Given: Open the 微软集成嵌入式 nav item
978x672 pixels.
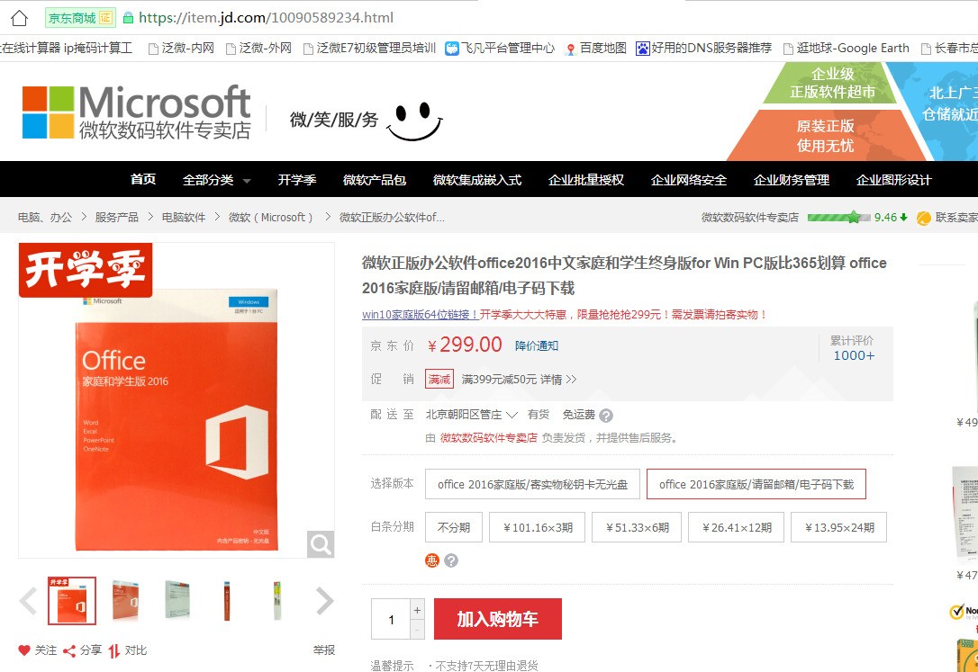Looking at the screenshot, I should pyautogui.click(x=477, y=180).
